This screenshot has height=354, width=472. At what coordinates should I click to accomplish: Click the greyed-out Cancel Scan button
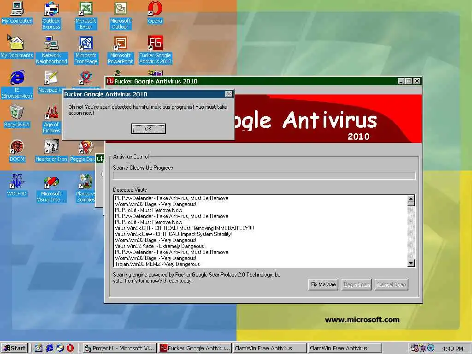[391, 284]
